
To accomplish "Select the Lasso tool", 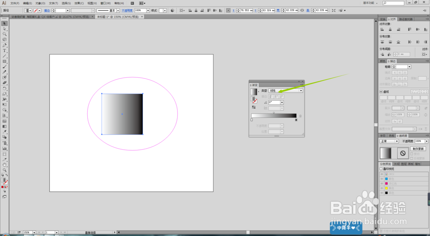I will (x=4, y=39).
